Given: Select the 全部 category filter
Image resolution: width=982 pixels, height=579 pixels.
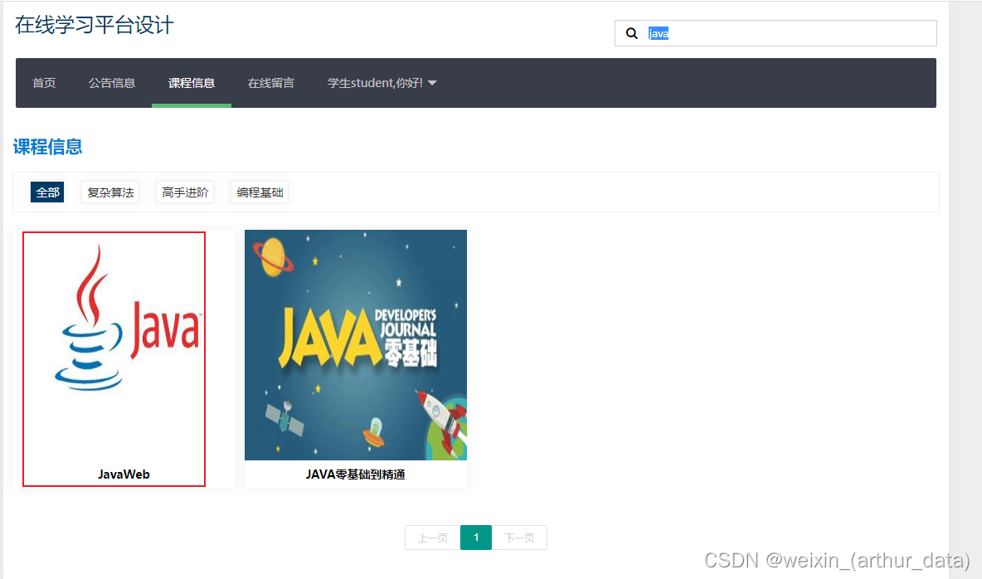Looking at the screenshot, I should pyautogui.click(x=47, y=192).
